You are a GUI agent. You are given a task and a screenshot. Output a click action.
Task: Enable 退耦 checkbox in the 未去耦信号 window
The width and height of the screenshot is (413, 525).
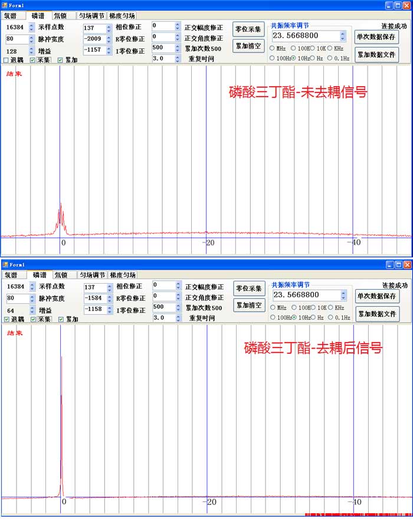tap(6, 60)
